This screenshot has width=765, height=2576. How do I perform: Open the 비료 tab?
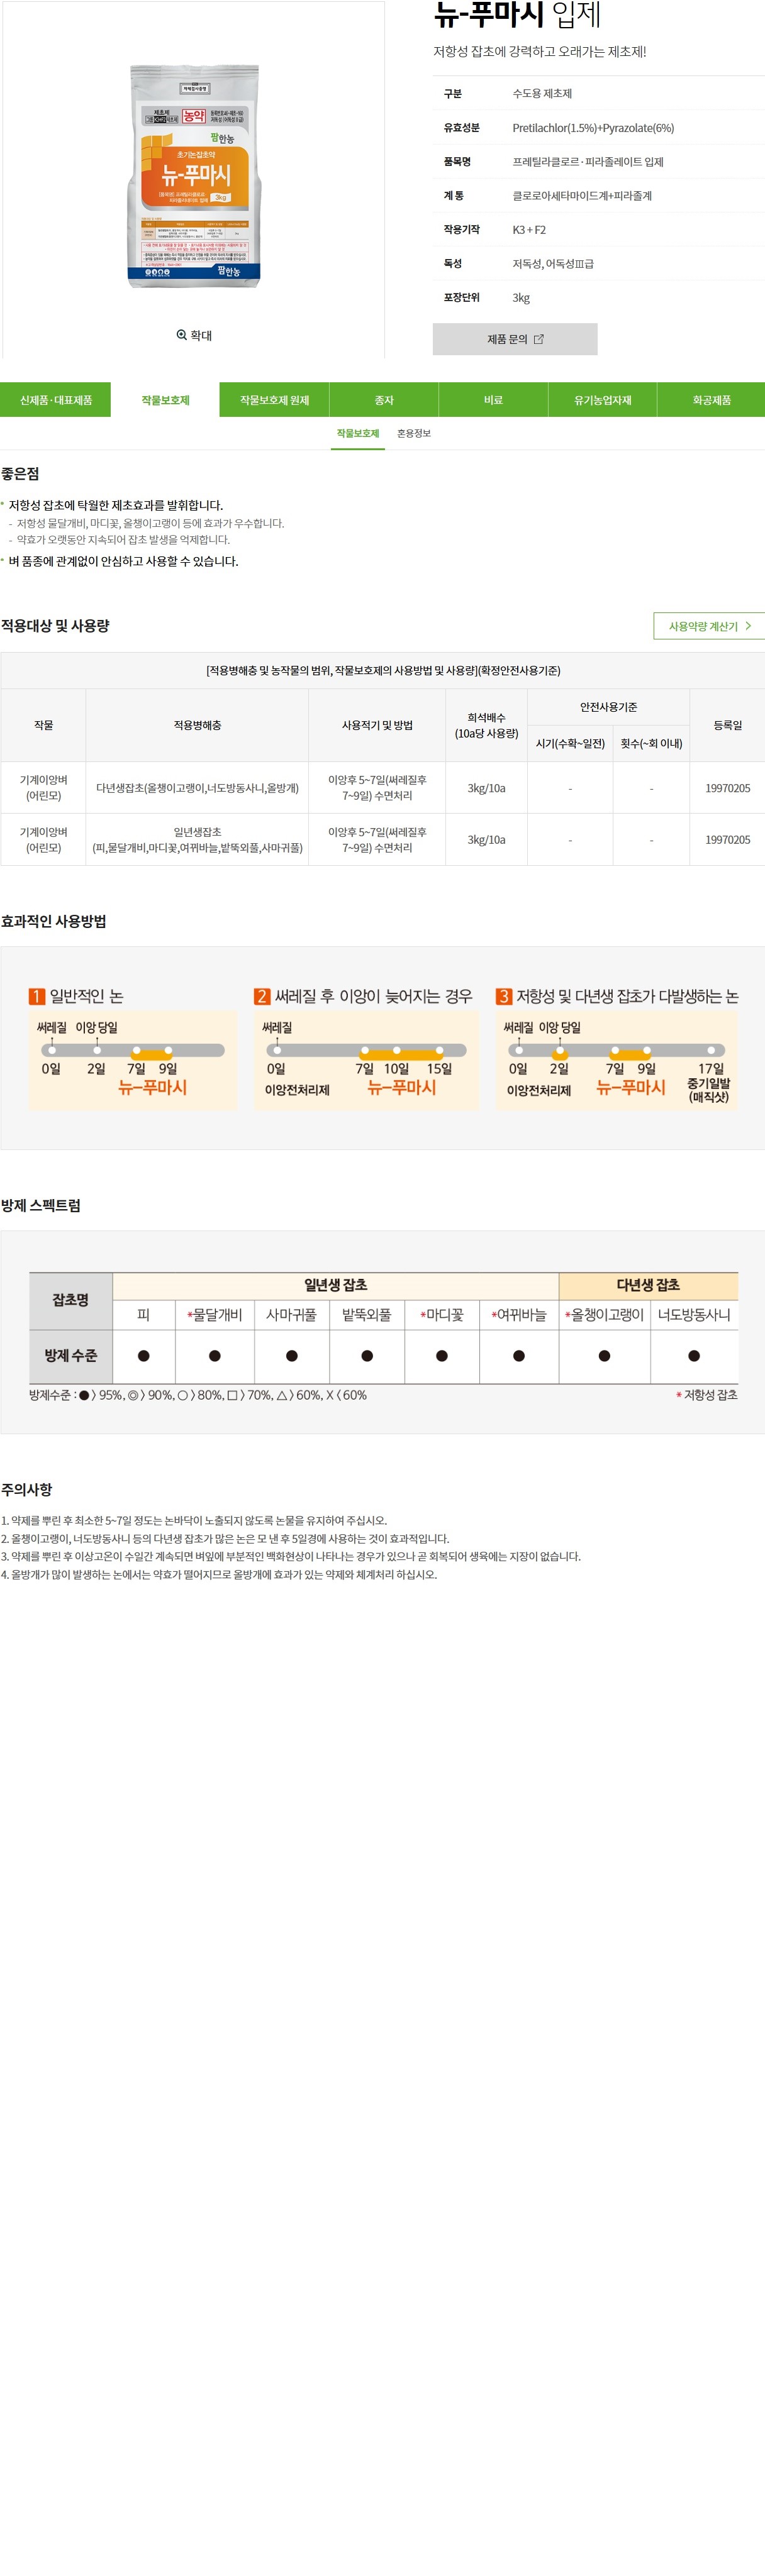[x=493, y=400]
